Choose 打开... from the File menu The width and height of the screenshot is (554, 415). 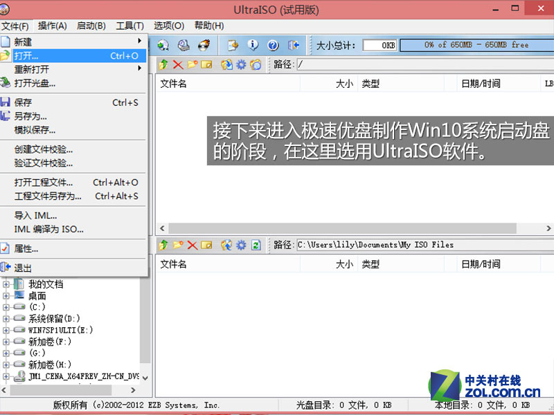pos(73,56)
